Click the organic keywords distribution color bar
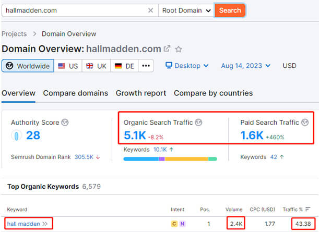The image size is (319, 232). point(170,158)
